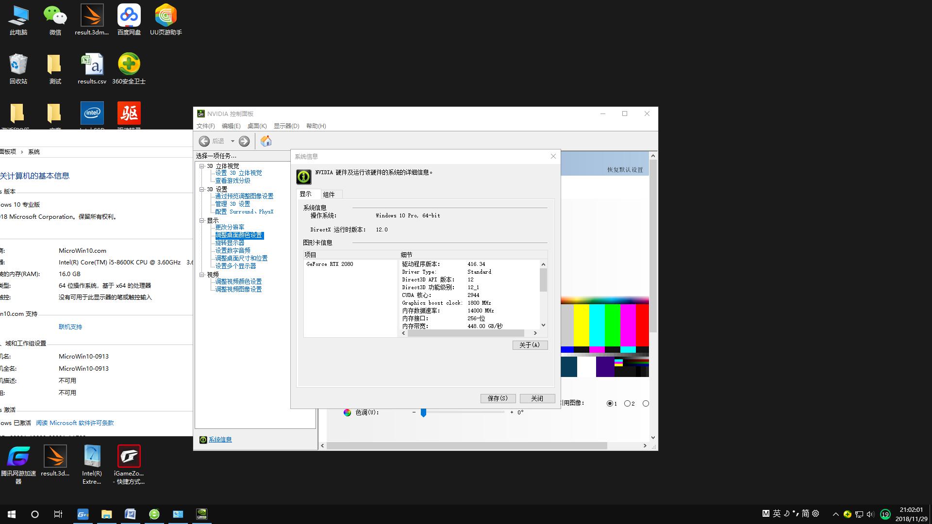Click the NVIDIA home icon in toolbar
The height and width of the screenshot is (524, 932).
click(x=266, y=141)
